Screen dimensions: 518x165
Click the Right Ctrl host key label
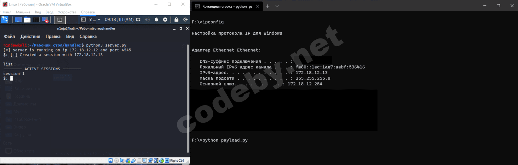[x=177, y=160]
